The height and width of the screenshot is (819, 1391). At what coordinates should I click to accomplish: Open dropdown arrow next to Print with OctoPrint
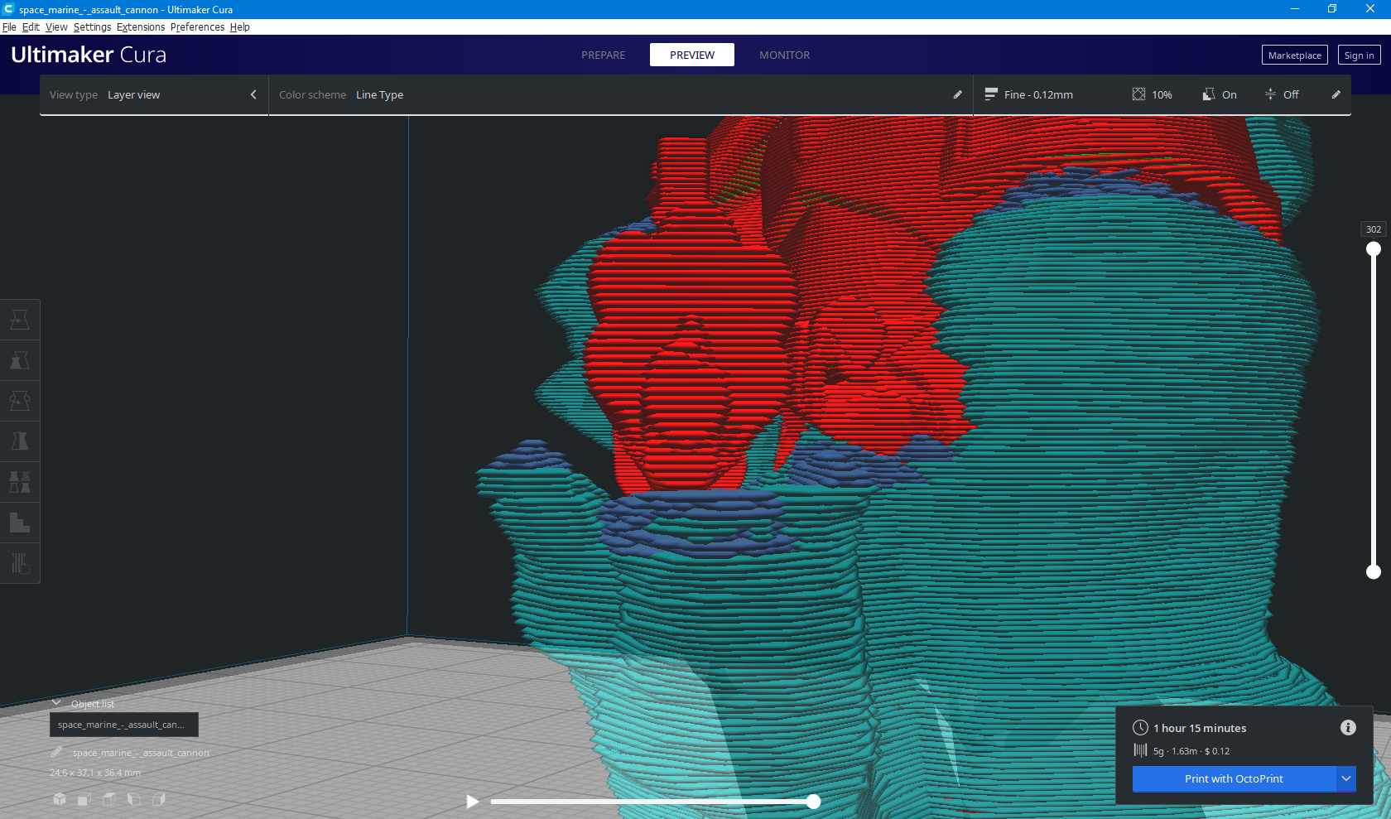click(1346, 778)
